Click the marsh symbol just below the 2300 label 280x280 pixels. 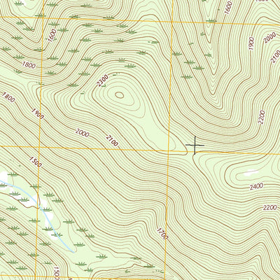[x=104, y=85]
